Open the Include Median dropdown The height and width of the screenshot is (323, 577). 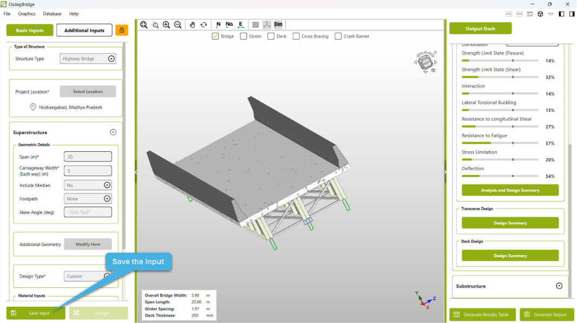(88, 185)
